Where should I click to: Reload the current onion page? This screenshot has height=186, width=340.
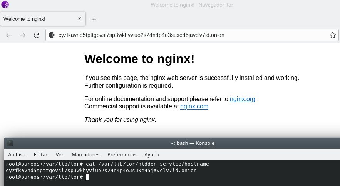pos(37,35)
